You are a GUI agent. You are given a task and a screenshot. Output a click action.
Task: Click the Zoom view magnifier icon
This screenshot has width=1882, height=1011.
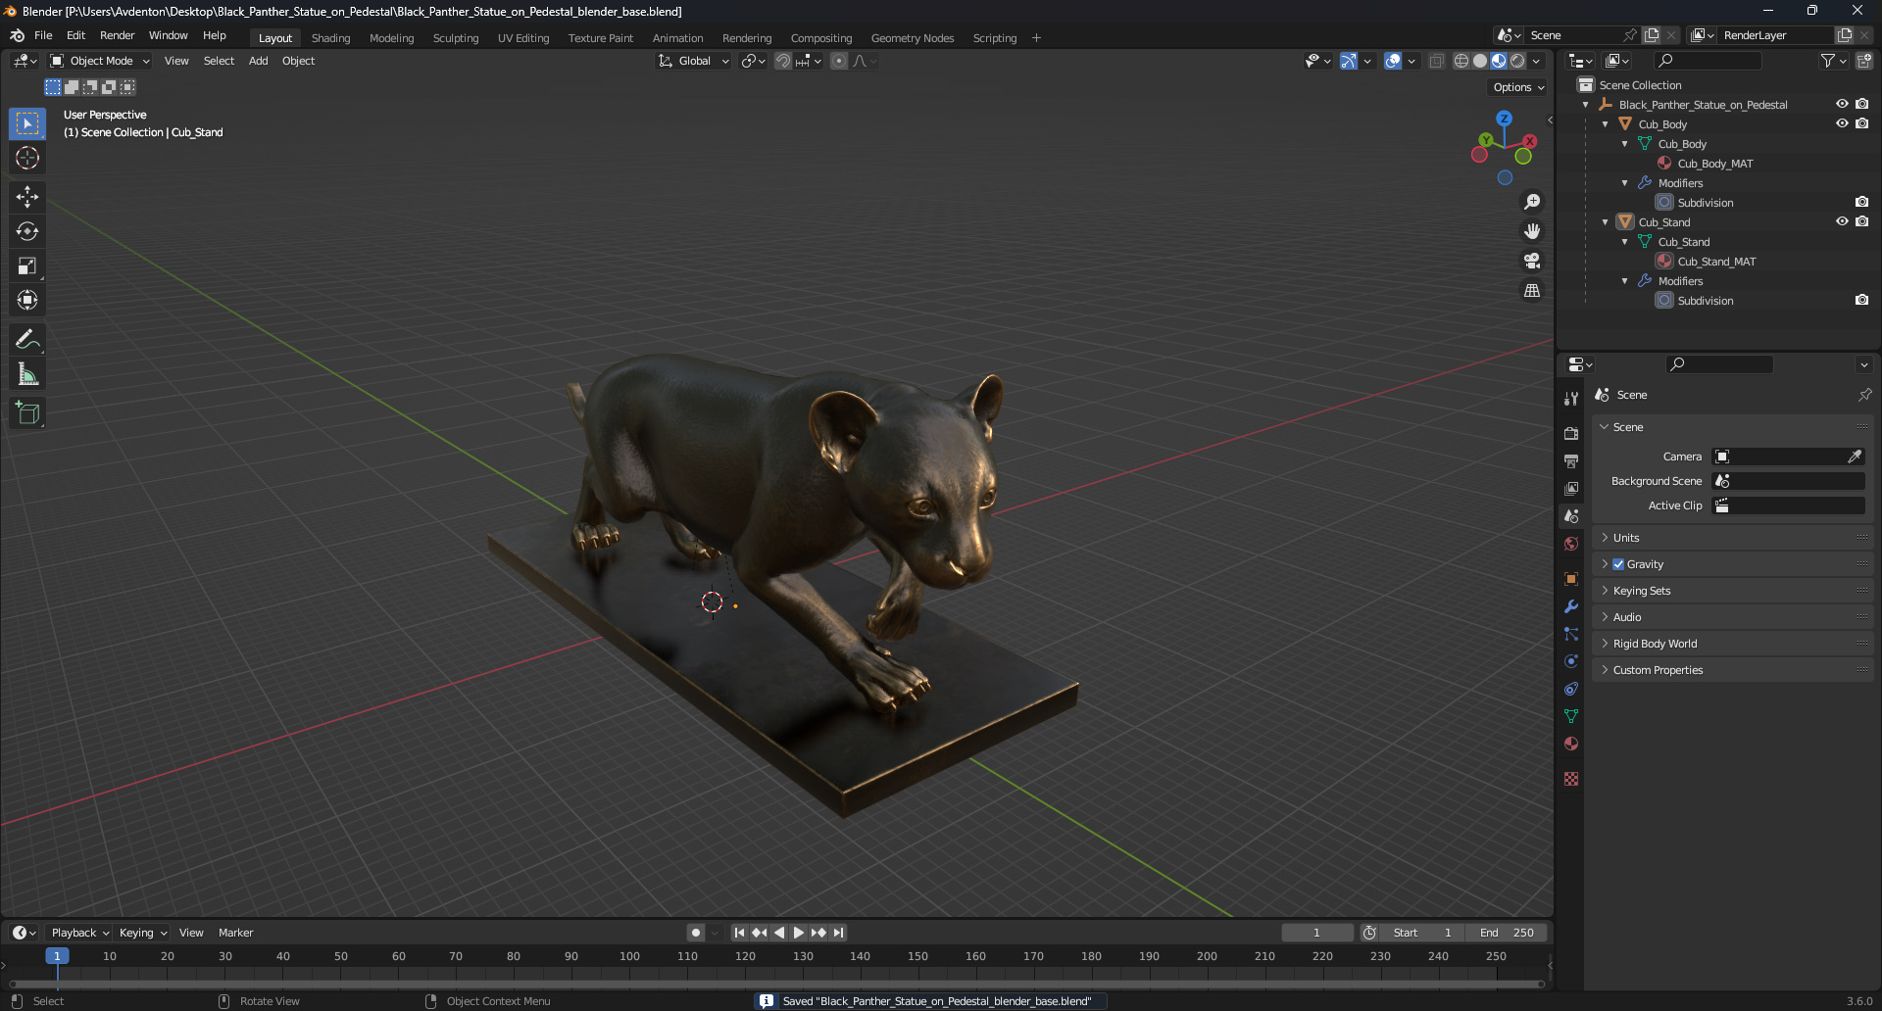point(1532,202)
